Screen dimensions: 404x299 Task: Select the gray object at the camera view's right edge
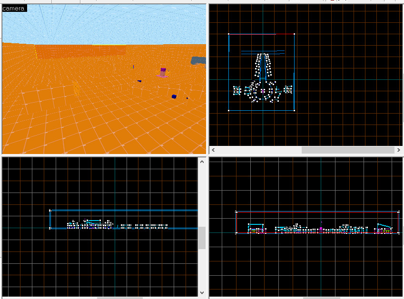[198, 61]
